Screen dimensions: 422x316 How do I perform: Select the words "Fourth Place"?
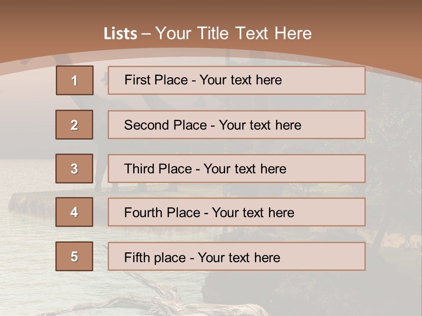(162, 213)
